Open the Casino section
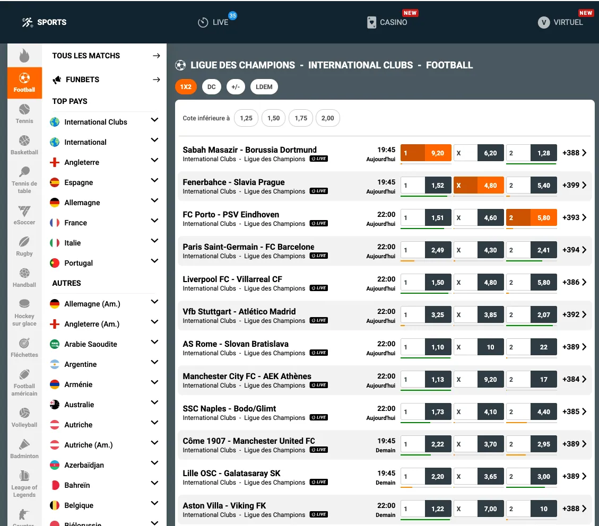 [x=387, y=22]
